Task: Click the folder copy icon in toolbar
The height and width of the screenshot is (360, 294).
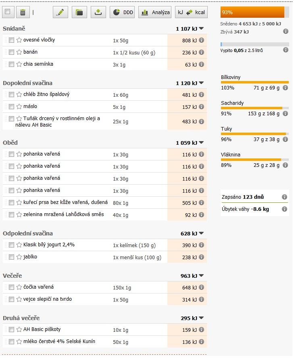Action: pos(79,12)
